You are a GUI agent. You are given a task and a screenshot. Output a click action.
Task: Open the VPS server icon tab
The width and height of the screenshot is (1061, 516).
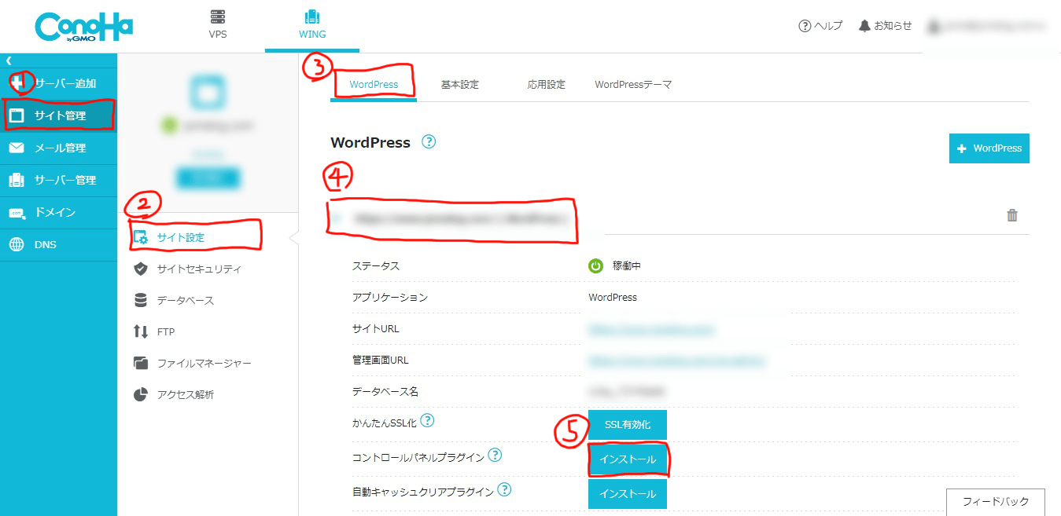click(218, 25)
